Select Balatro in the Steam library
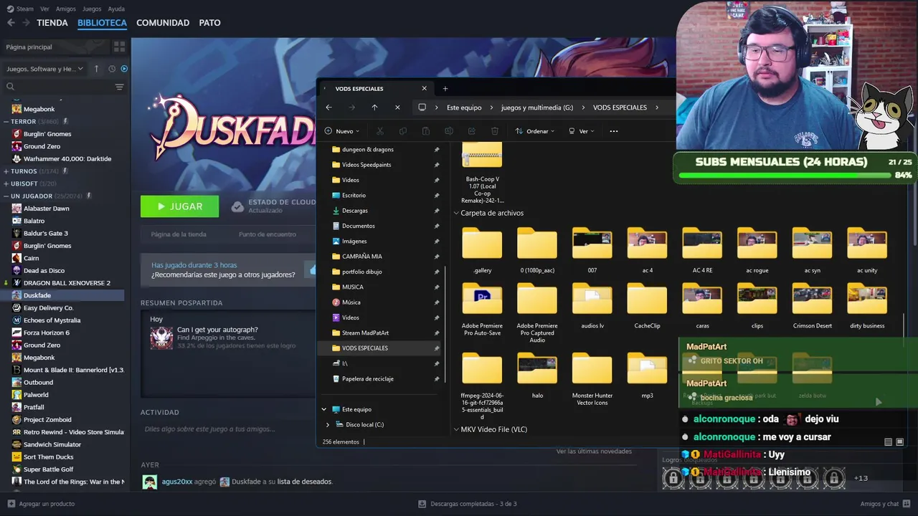Image resolution: width=918 pixels, height=516 pixels. (34, 221)
